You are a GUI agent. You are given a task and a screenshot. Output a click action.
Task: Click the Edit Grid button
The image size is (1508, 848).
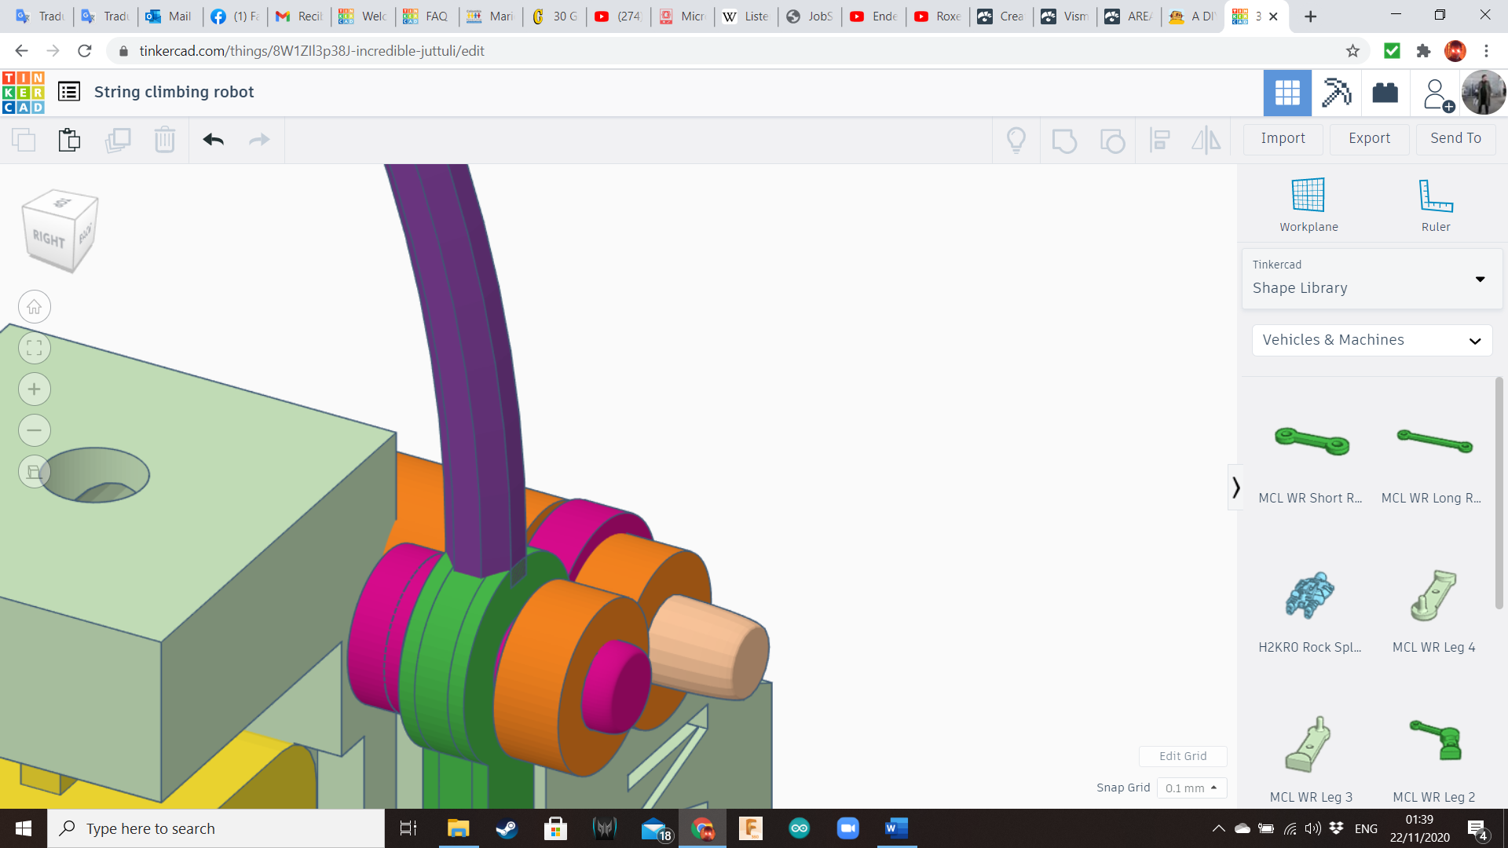[x=1183, y=755]
